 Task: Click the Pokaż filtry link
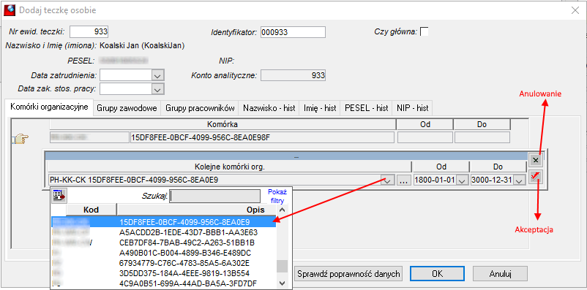(x=277, y=196)
